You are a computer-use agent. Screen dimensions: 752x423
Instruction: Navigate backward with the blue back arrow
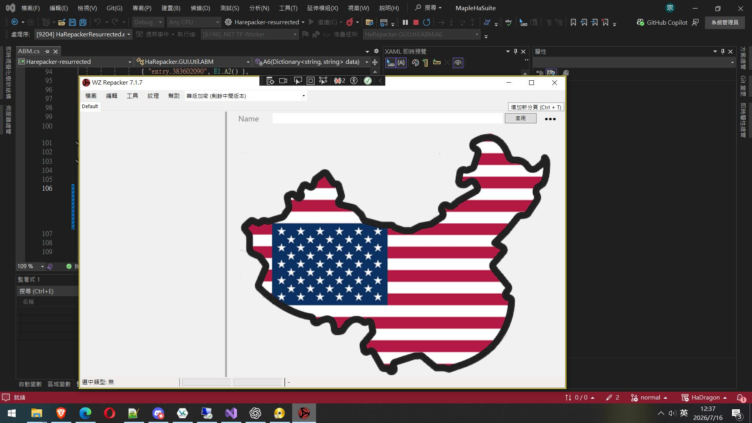click(x=15, y=22)
